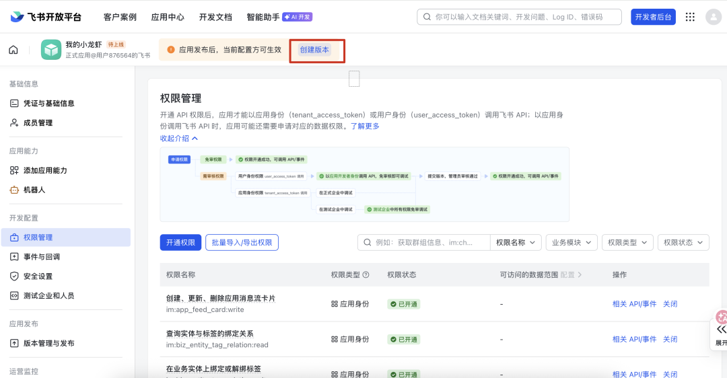
Task: Open the user avatar menu
Action: 713,17
